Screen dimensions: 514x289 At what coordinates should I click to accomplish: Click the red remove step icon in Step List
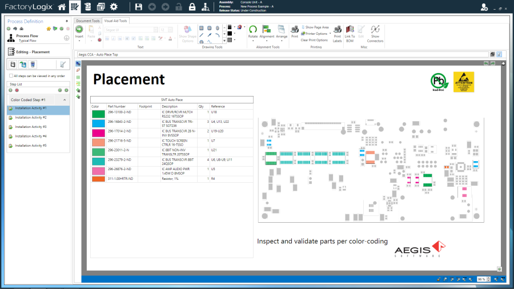17,90
